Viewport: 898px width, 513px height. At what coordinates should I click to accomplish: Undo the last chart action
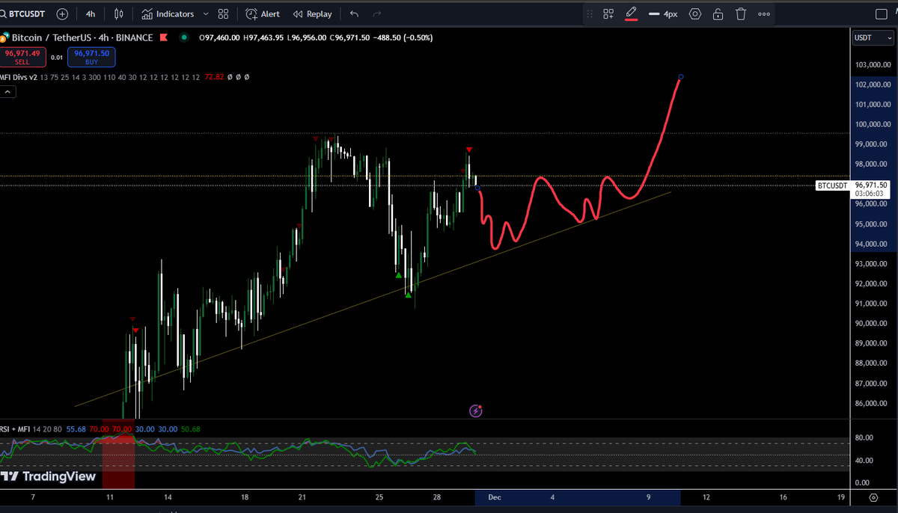[354, 13]
